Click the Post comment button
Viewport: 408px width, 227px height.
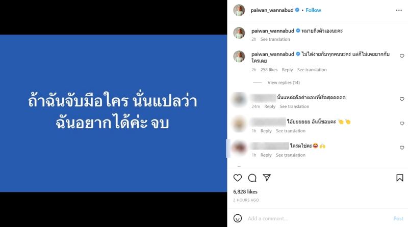click(x=398, y=218)
